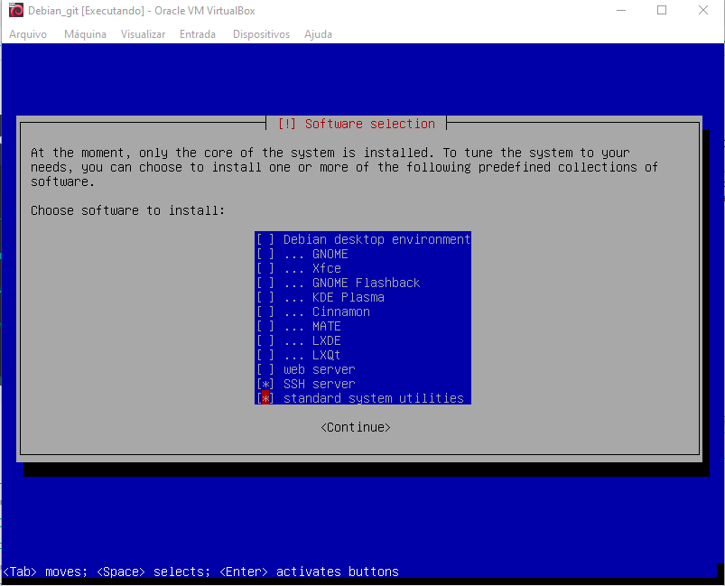Open the Arquivo menu
725x586 pixels.
coord(28,34)
